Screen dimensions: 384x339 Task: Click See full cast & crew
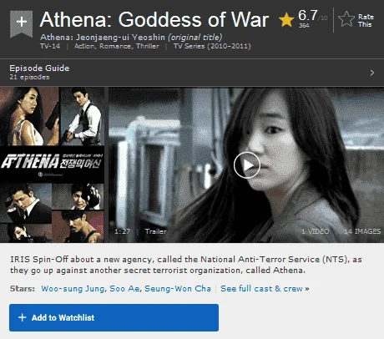click(x=265, y=289)
